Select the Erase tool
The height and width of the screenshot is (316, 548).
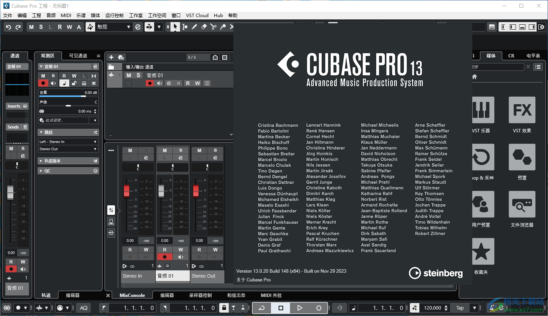point(204,27)
